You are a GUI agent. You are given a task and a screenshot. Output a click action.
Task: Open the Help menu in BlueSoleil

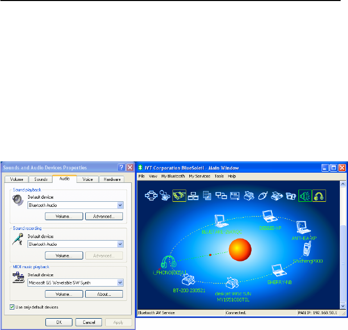(x=232, y=176)
